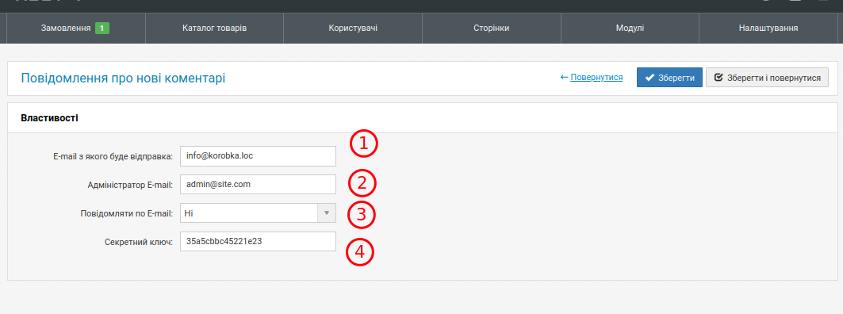Click the green orders count badge
Screen dimensions: 843x314
pyautogui.click(x=102, y=28)
